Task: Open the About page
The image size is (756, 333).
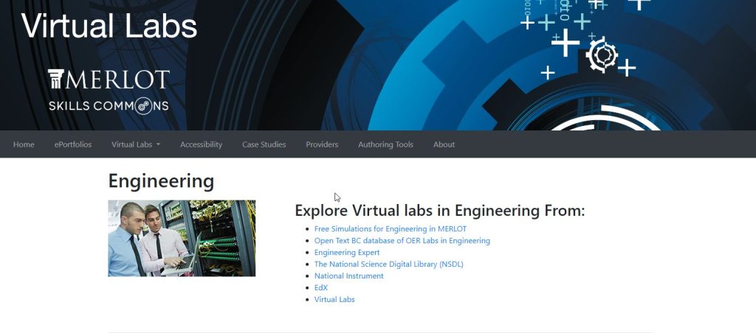Action: tap(444, 144)
